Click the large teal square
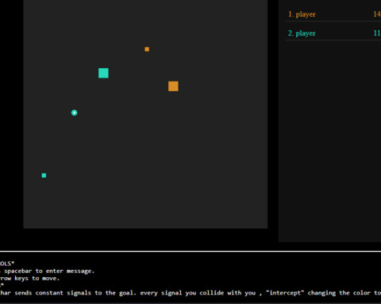 tap(103, 73)
